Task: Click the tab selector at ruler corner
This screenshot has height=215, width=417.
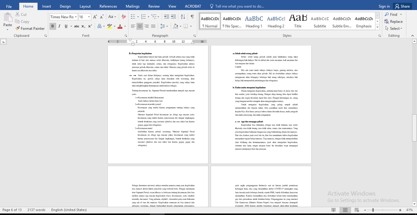Action: [x=3, y=42]
